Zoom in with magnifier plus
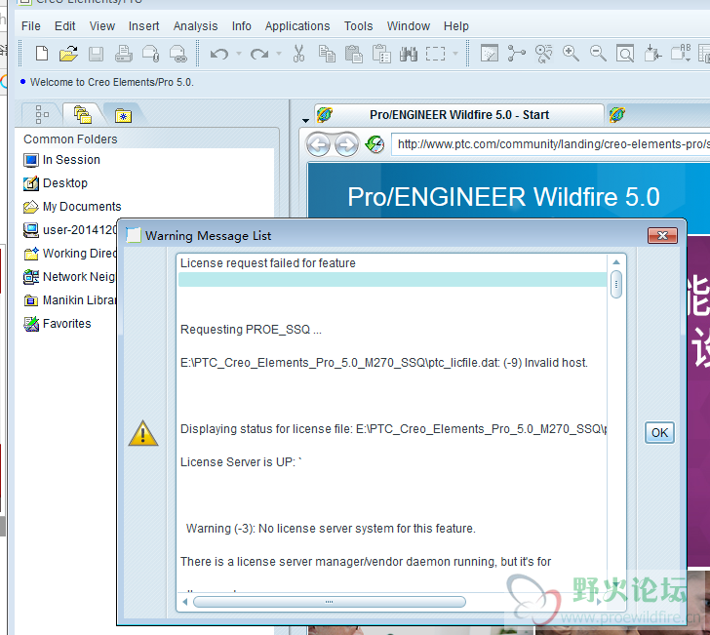The height and width of the screenshot is (635, 710). [571, 54]
